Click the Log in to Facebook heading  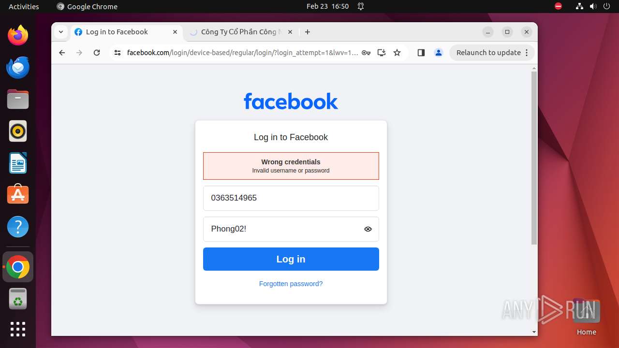coord(291,137)
